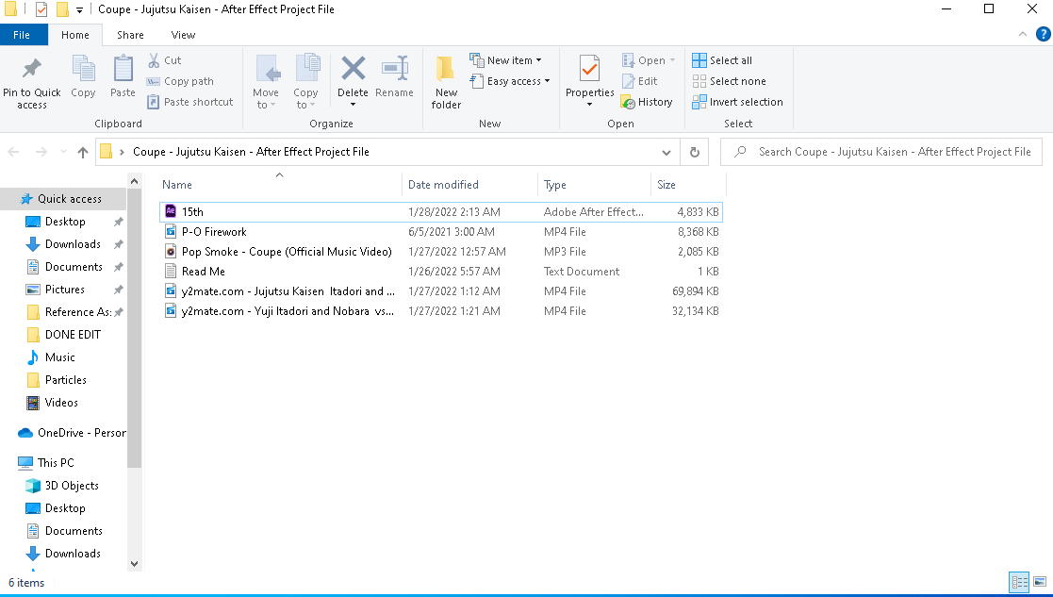The height and width of the screenshot is (597, 1053).
Task: Create a New folder
Action: point(446,82)
